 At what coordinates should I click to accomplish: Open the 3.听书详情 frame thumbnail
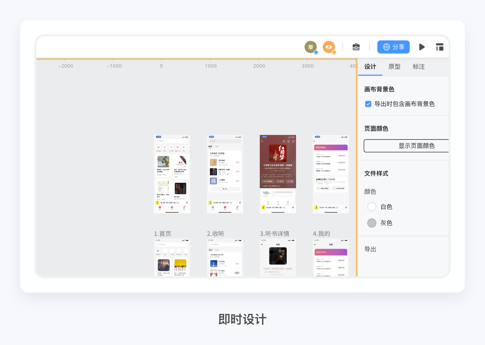click(x=278, y=174)
